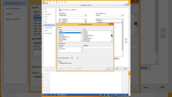Switch to Web Layout view in status bar
This screenshot has width=172, height=97.
pyautogui.click(x=108, y=95)
